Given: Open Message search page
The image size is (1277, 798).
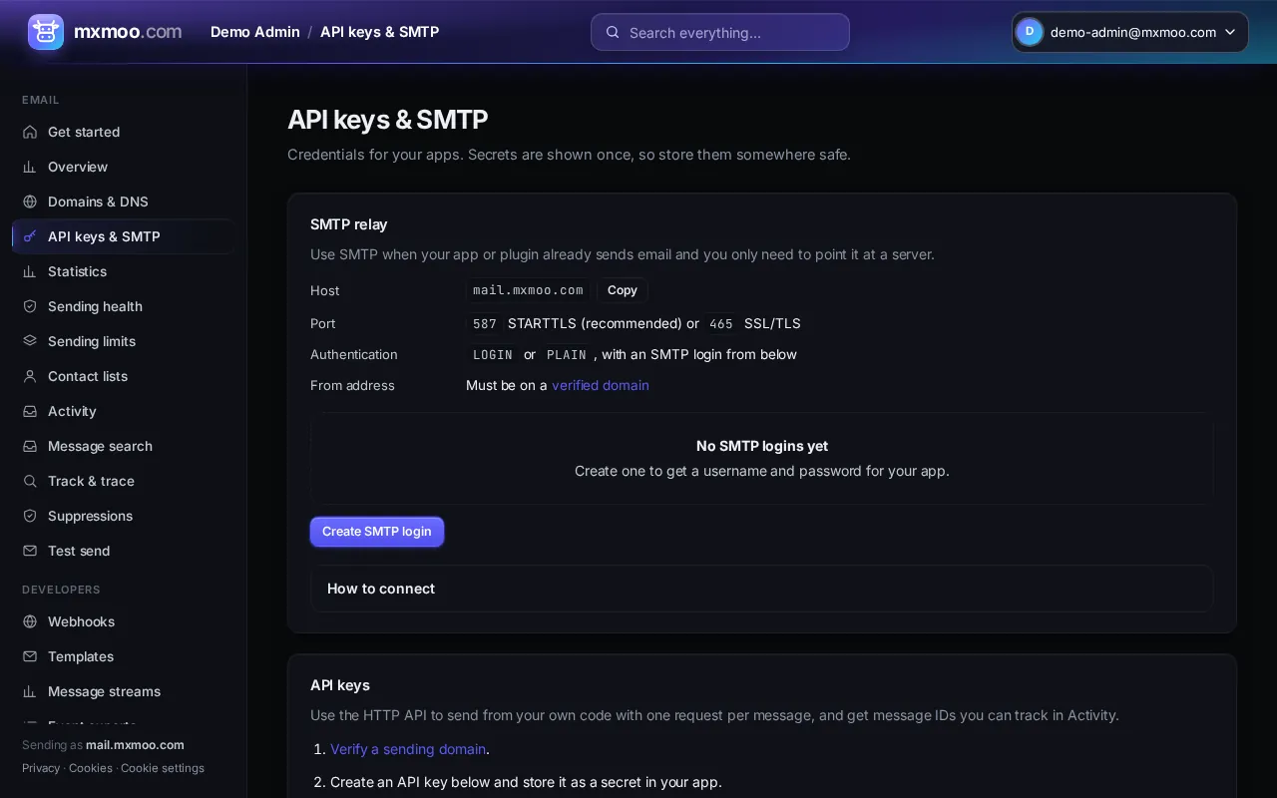Looking at the screenshot, I should coord(124,446).
